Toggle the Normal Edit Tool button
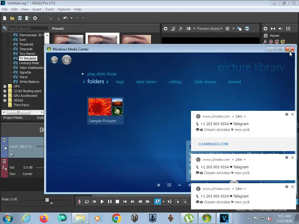The height and width of the screenshot is (224, 299). (157, 202)
